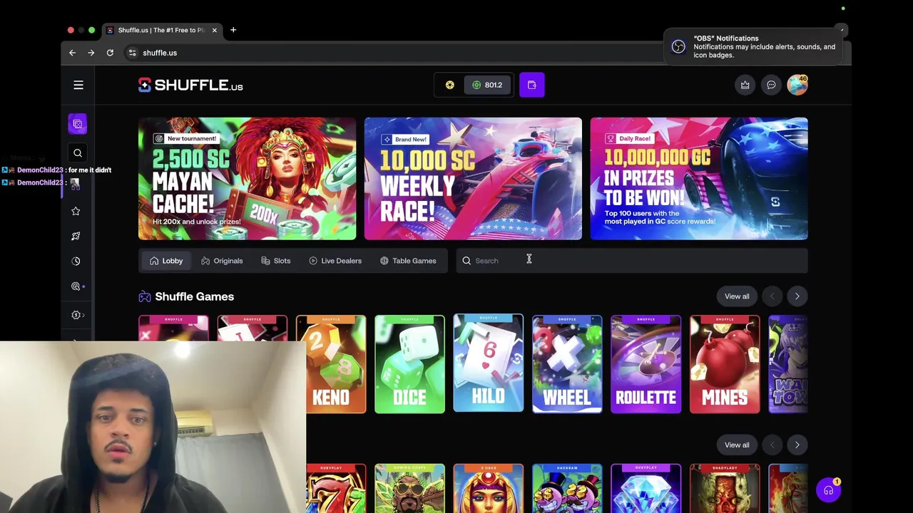The height and width of the screenshot is (513, 913).
Task: Open the Mines game card
Action: pyautogui.click(x=725, y=364)
